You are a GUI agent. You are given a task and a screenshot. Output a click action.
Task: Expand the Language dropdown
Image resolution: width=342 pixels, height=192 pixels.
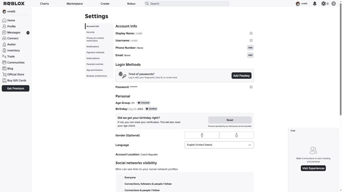pos(219,145)
